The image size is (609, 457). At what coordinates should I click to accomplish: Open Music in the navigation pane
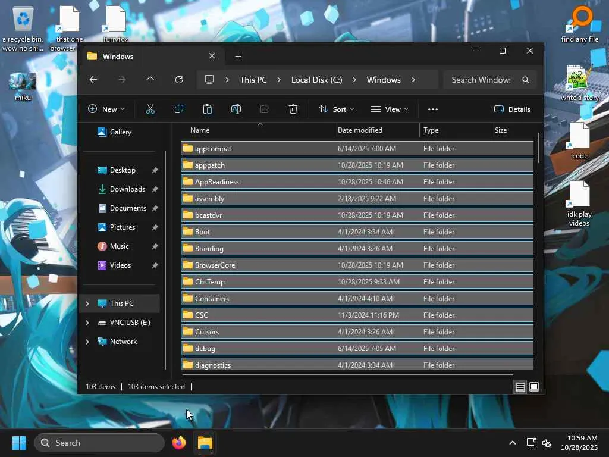click(119, 246)
